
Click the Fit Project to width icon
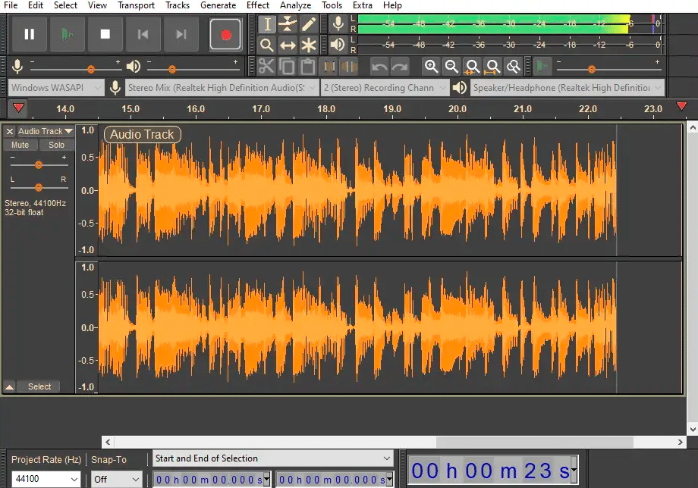pyautogui.click(x=492, y=67)
